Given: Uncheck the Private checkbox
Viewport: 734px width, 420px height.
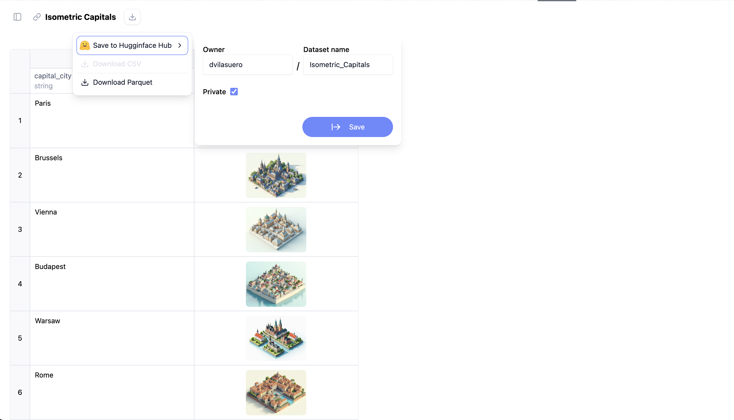Looking at the screenshot, I should [x=234, y=92].
